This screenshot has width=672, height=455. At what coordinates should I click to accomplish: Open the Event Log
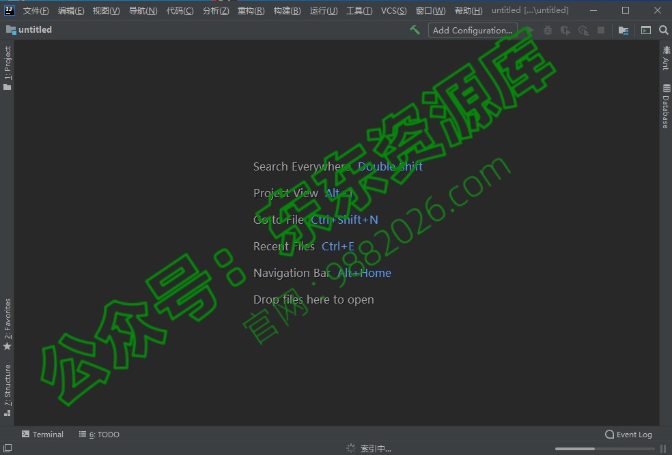pyautogui.click(x=628, y=434)
